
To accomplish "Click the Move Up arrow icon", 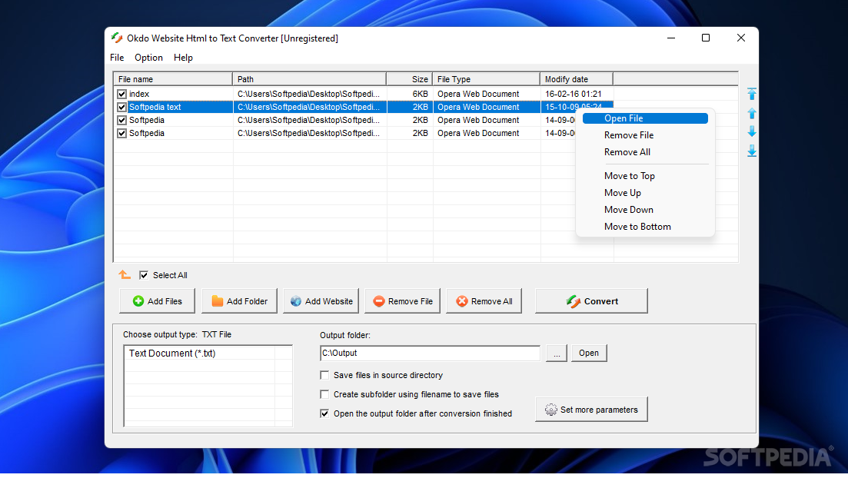I will tap(752, 114).
